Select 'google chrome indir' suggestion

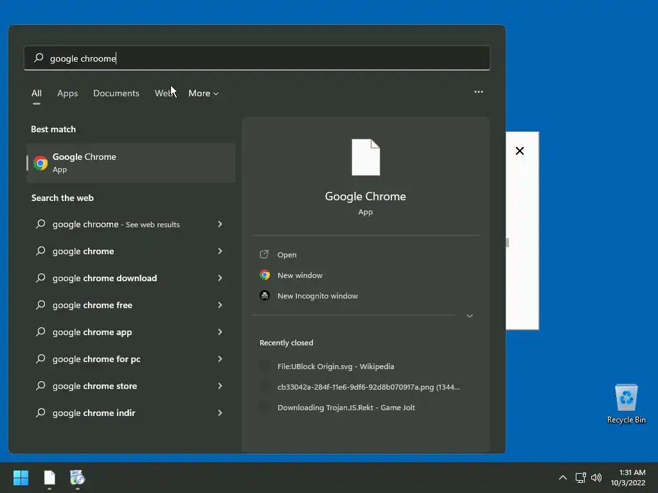(130, 413)
